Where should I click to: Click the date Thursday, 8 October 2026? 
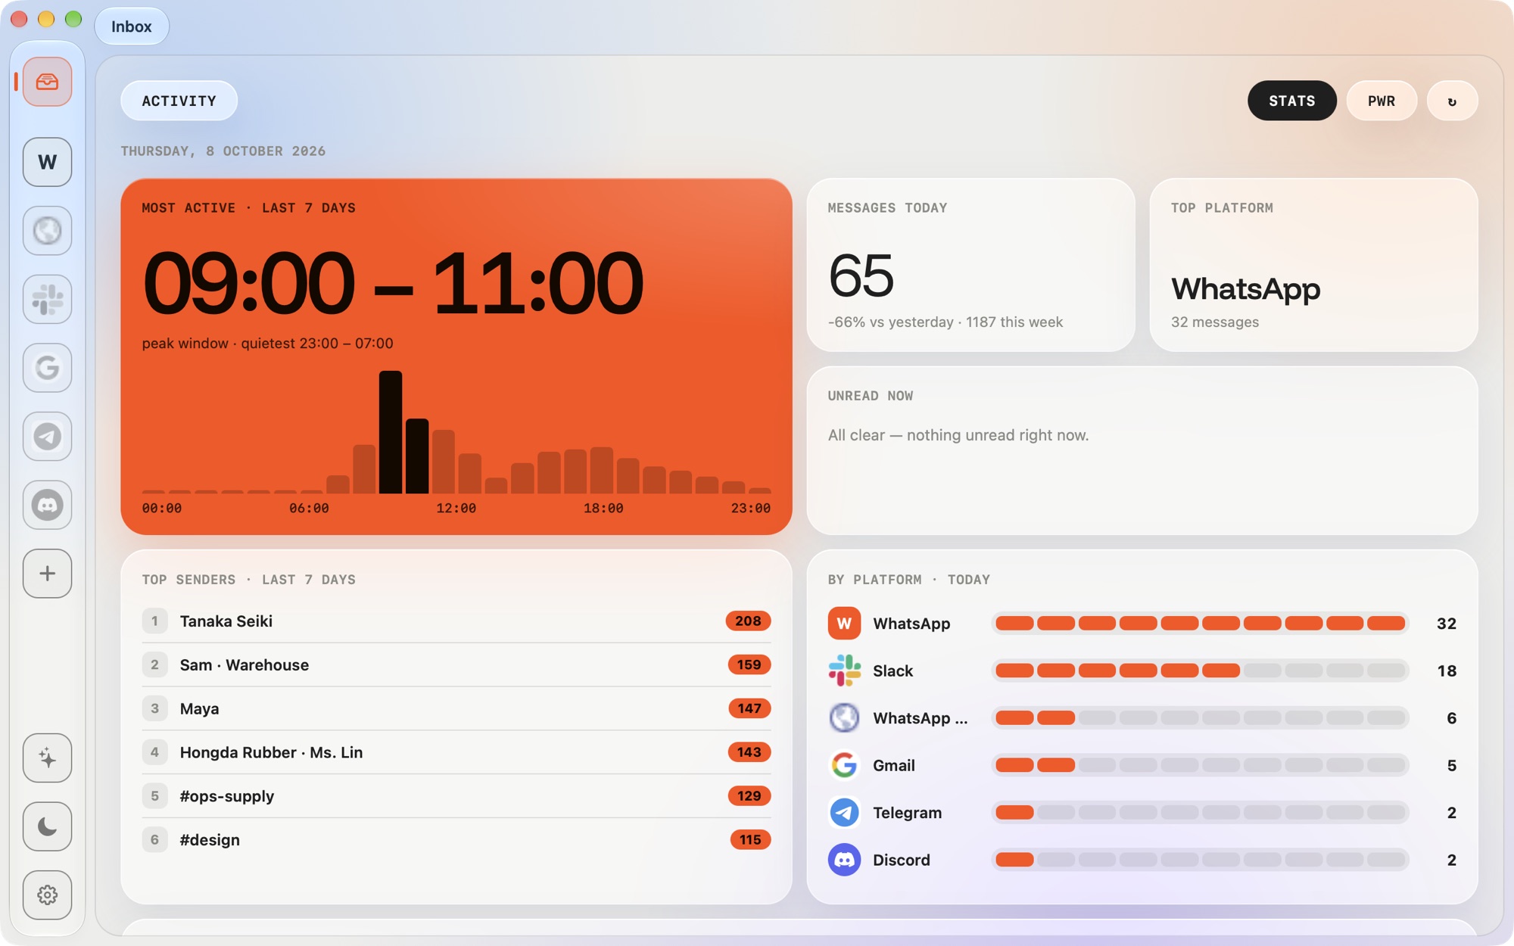pos(223,151)
